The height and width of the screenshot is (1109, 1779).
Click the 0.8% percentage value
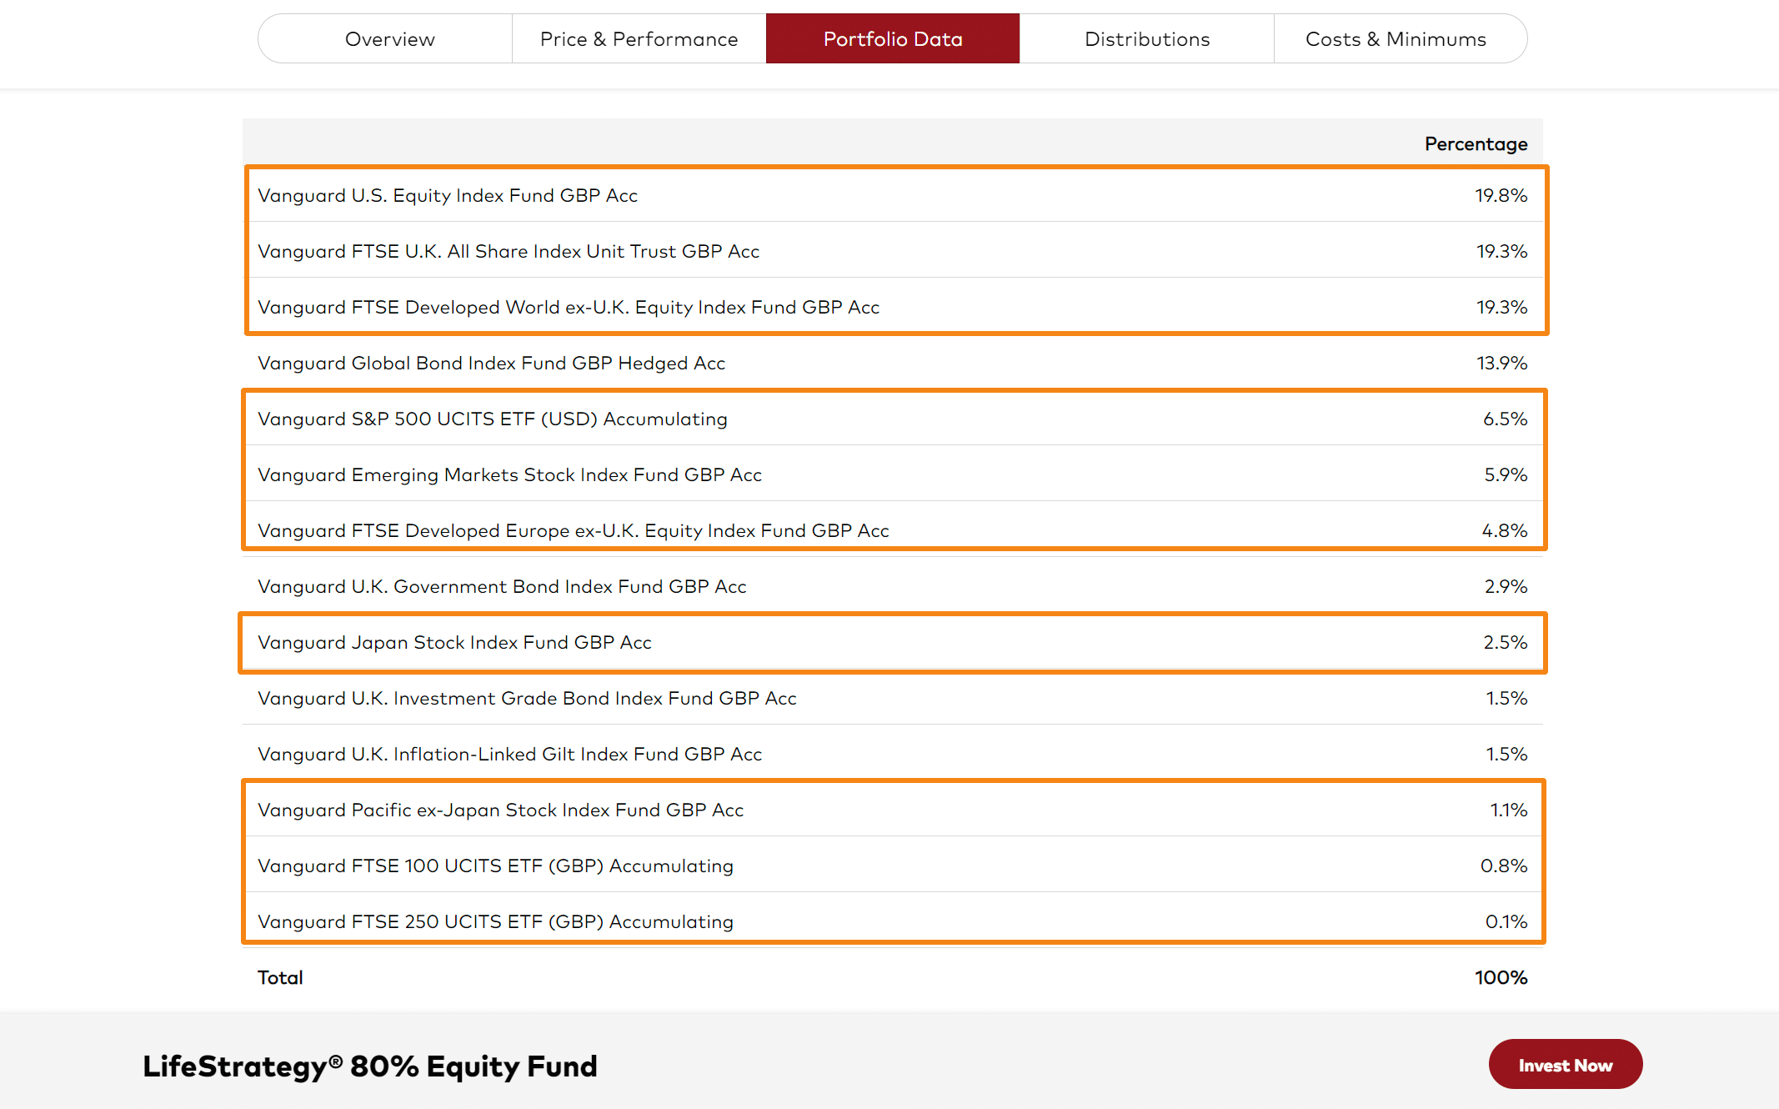[x=1504, y=866]
